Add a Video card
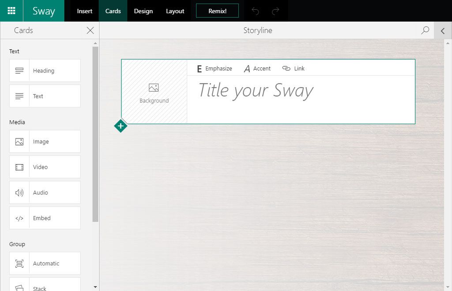The width and height of the screenshot is (452, 291). pos(45,167)
